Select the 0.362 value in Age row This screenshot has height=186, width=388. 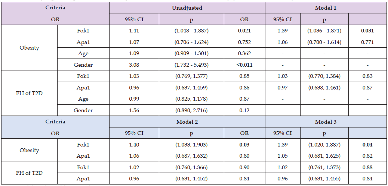click(245, 53)
